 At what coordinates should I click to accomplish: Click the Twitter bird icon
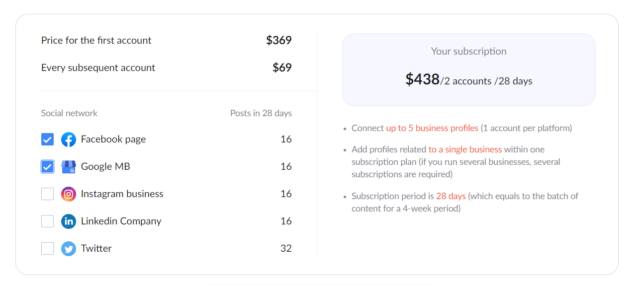(69, 249)
